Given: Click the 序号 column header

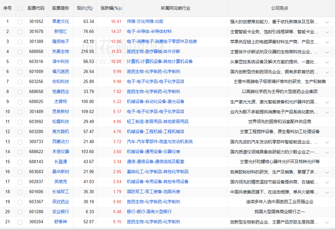Looking at the screenshot, I should [7, 8].
